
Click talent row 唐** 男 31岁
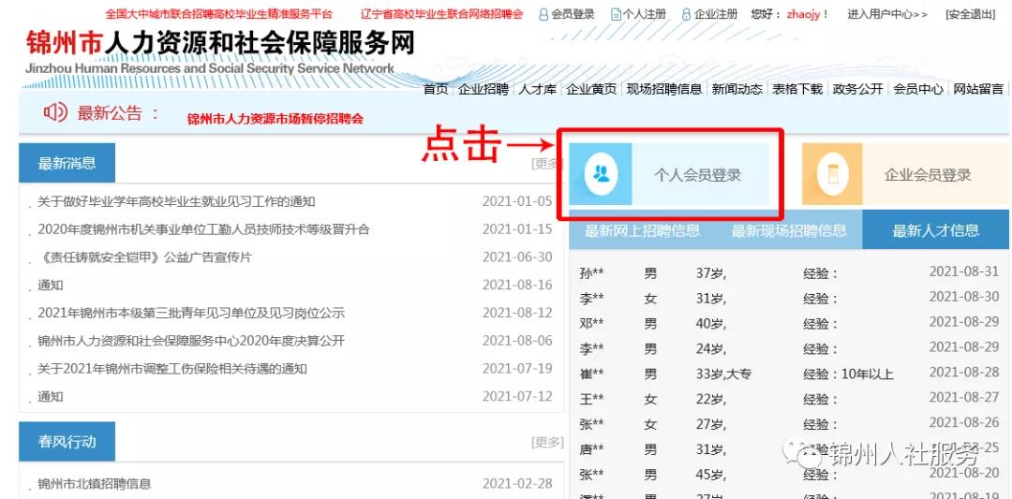pos(789,448)
